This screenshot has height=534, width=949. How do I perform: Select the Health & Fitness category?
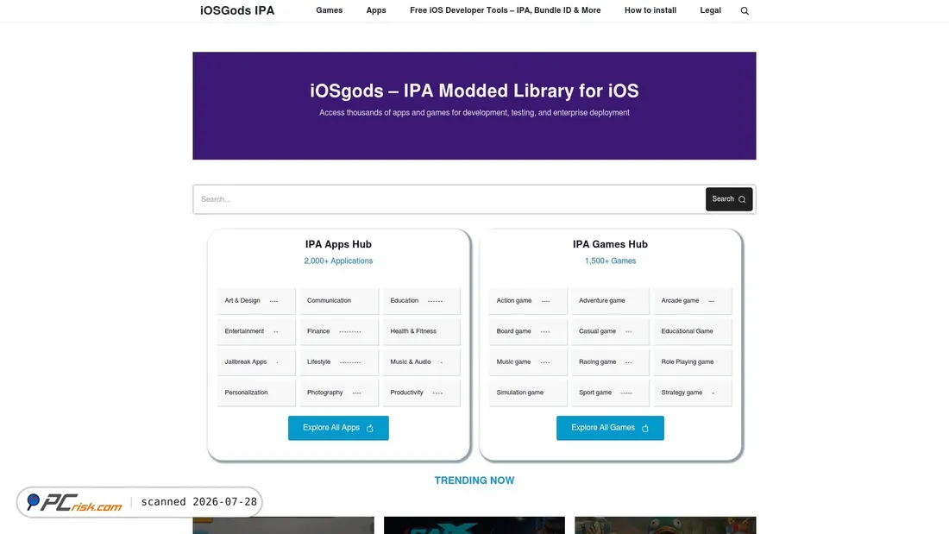point(421,332)
